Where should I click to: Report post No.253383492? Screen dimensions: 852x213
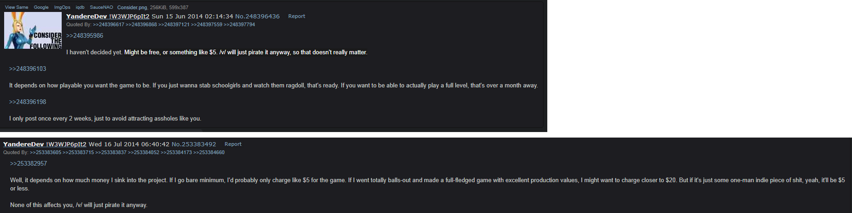pyautogui.click(x=233, y=144)
